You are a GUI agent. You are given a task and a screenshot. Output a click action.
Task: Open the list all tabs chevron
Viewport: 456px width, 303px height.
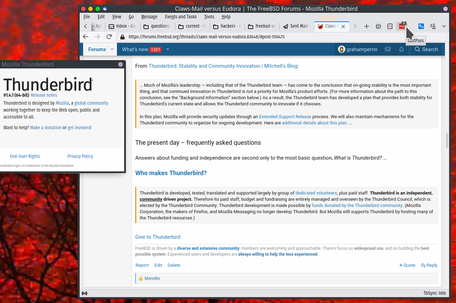click(x=444, y=26)
